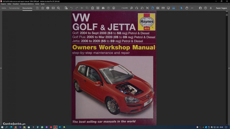This screenshot has height=129, width=230.
Task: Toggle two-page side-by-side view
Action: coord(163,8)
